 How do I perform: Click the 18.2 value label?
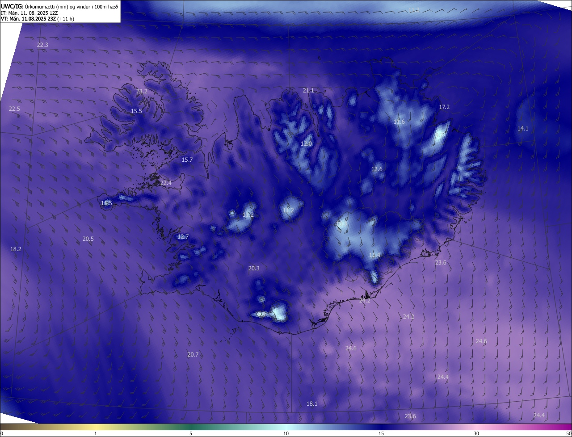(x=16, y=249)
